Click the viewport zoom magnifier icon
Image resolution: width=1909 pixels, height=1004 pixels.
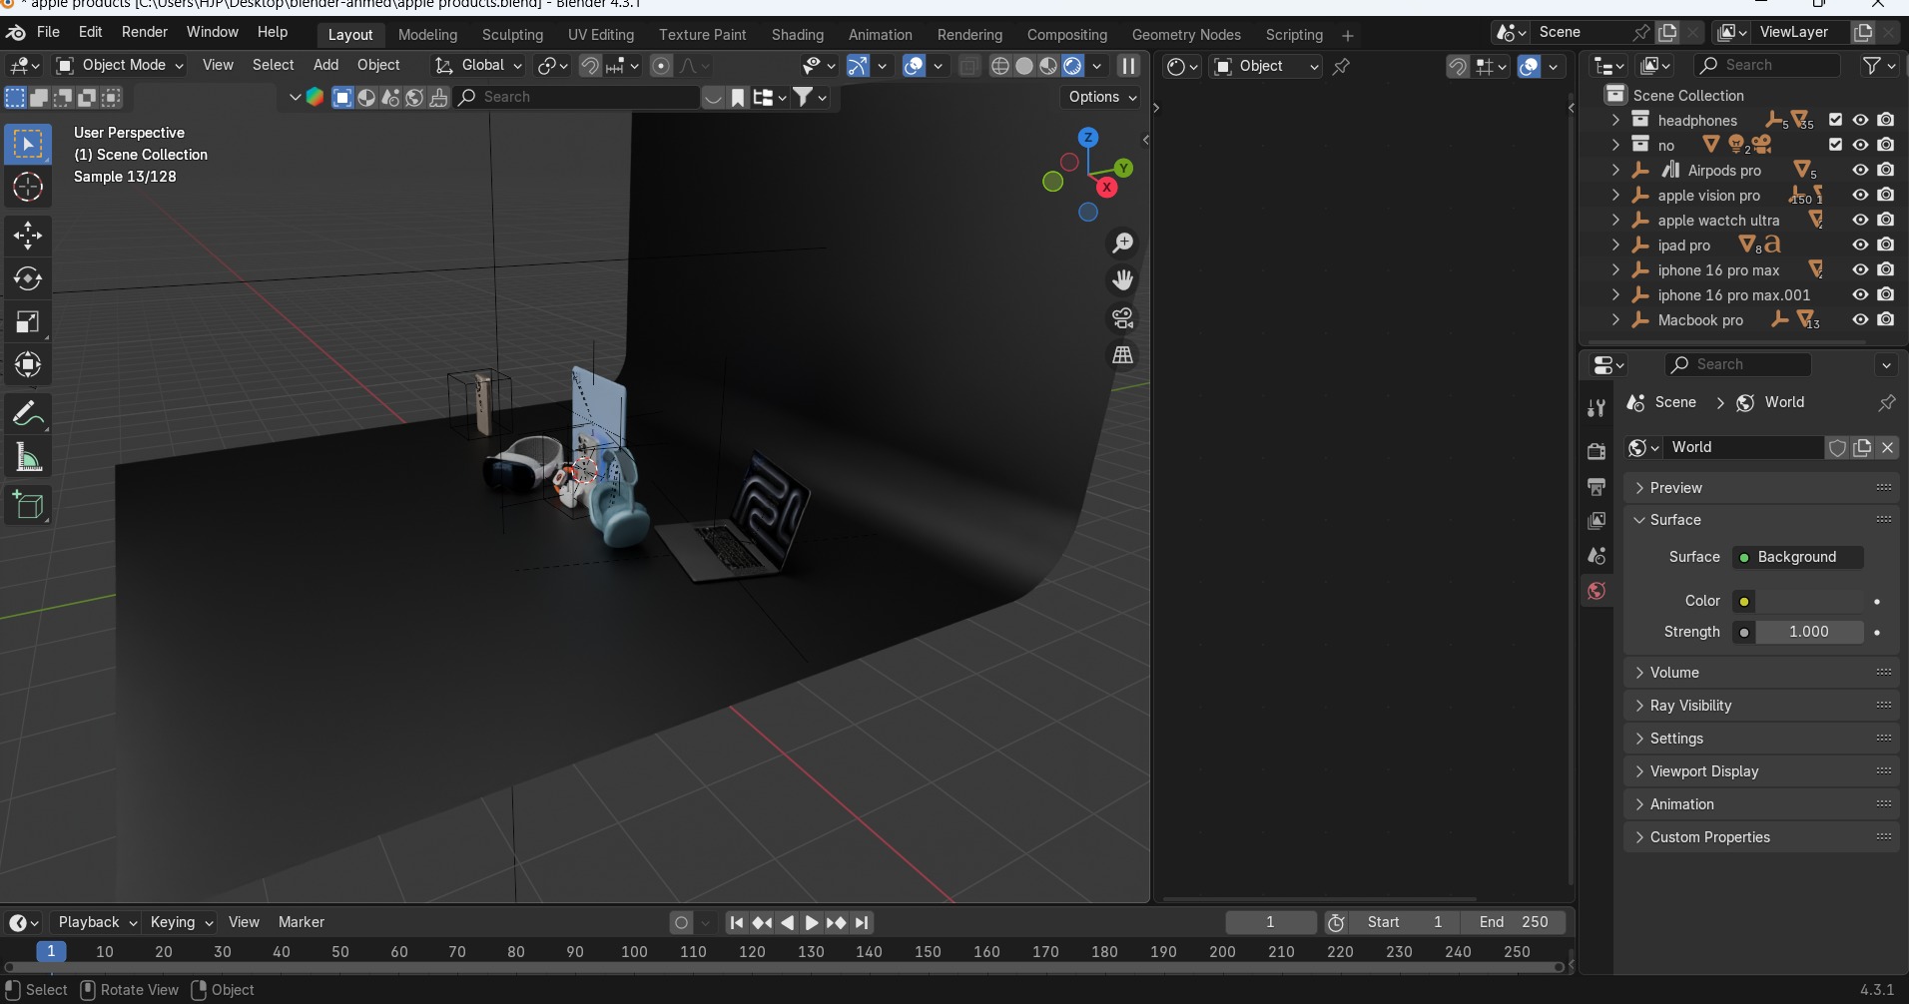tap(1123, 243)
